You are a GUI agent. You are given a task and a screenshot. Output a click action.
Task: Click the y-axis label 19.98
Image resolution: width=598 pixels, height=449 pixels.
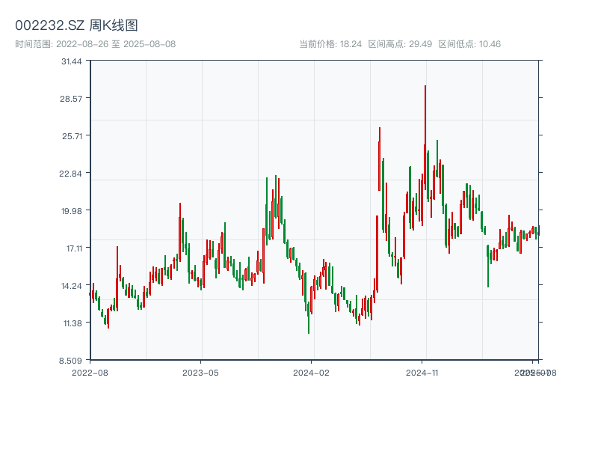[x=72, y=211]
